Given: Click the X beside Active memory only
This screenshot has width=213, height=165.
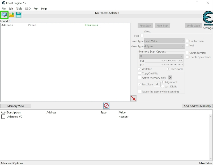Looking at the screenshot, I should tap(170, 78).
